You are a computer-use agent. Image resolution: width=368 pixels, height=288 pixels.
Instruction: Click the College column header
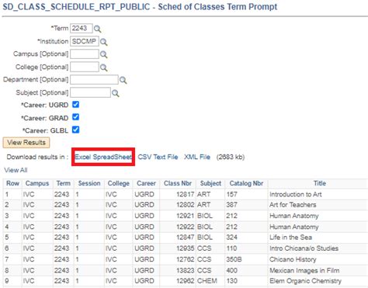click(119, 183)
